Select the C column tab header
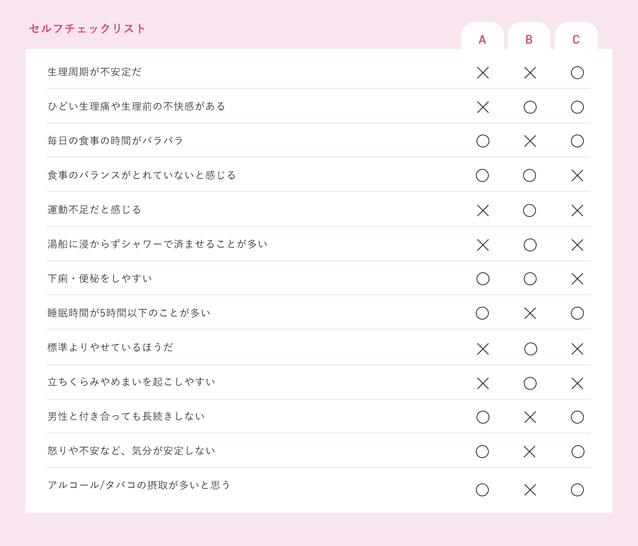Screen dimensions: 638x546 [x=576, y=36]
